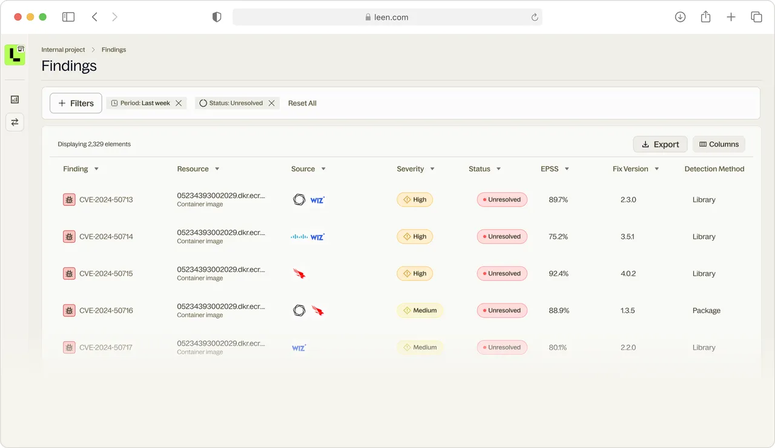Click bug icon beside CVE-2024-50713
The height and width of the screenshot is (448, 775).
pyautogui.click(x=69, y=200)
